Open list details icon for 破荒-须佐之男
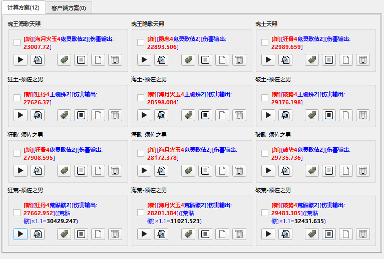384x259 pixels. coord(328,234)
